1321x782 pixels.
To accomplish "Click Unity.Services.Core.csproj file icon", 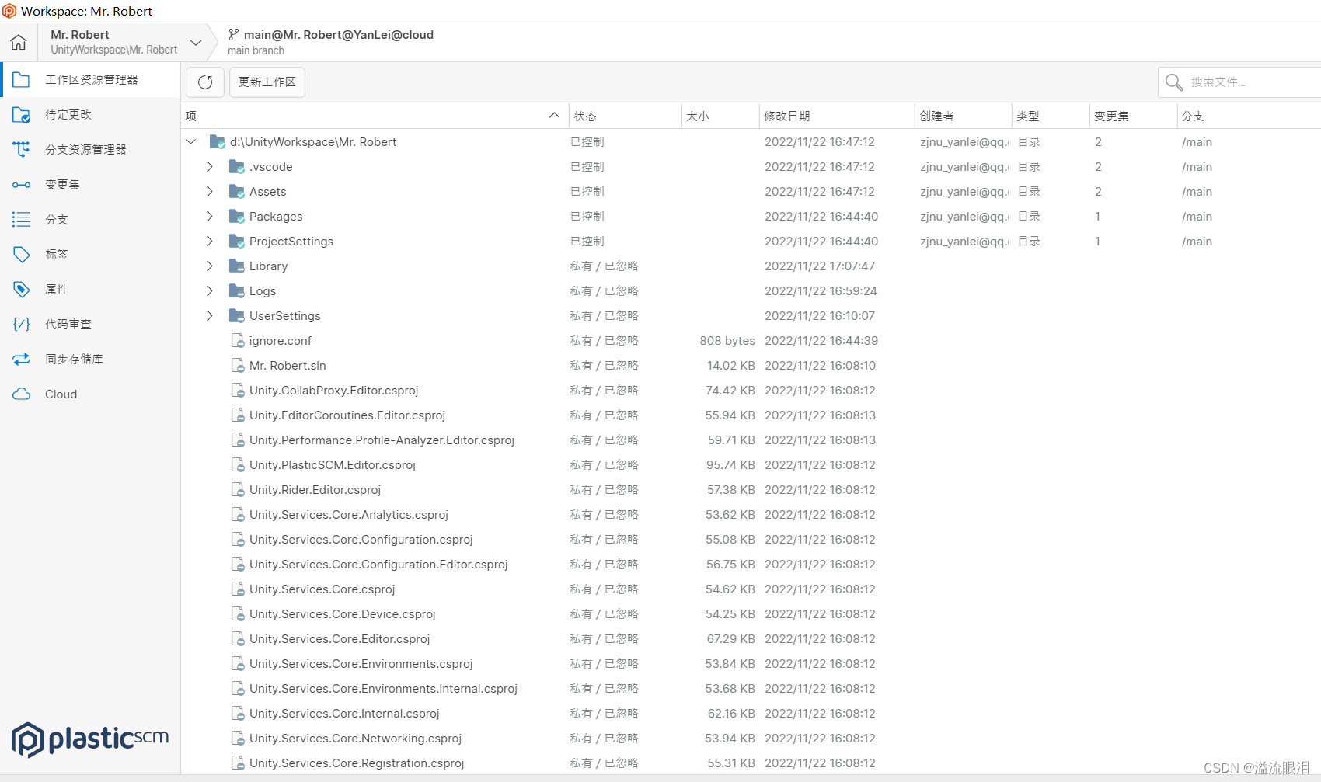I will click(239, 589).
